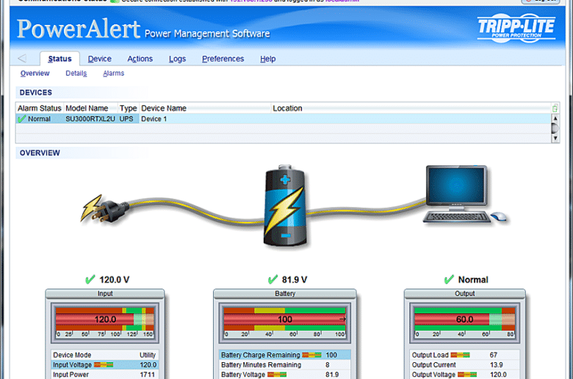Click the OVERVIEW section heading

[40, 153]
